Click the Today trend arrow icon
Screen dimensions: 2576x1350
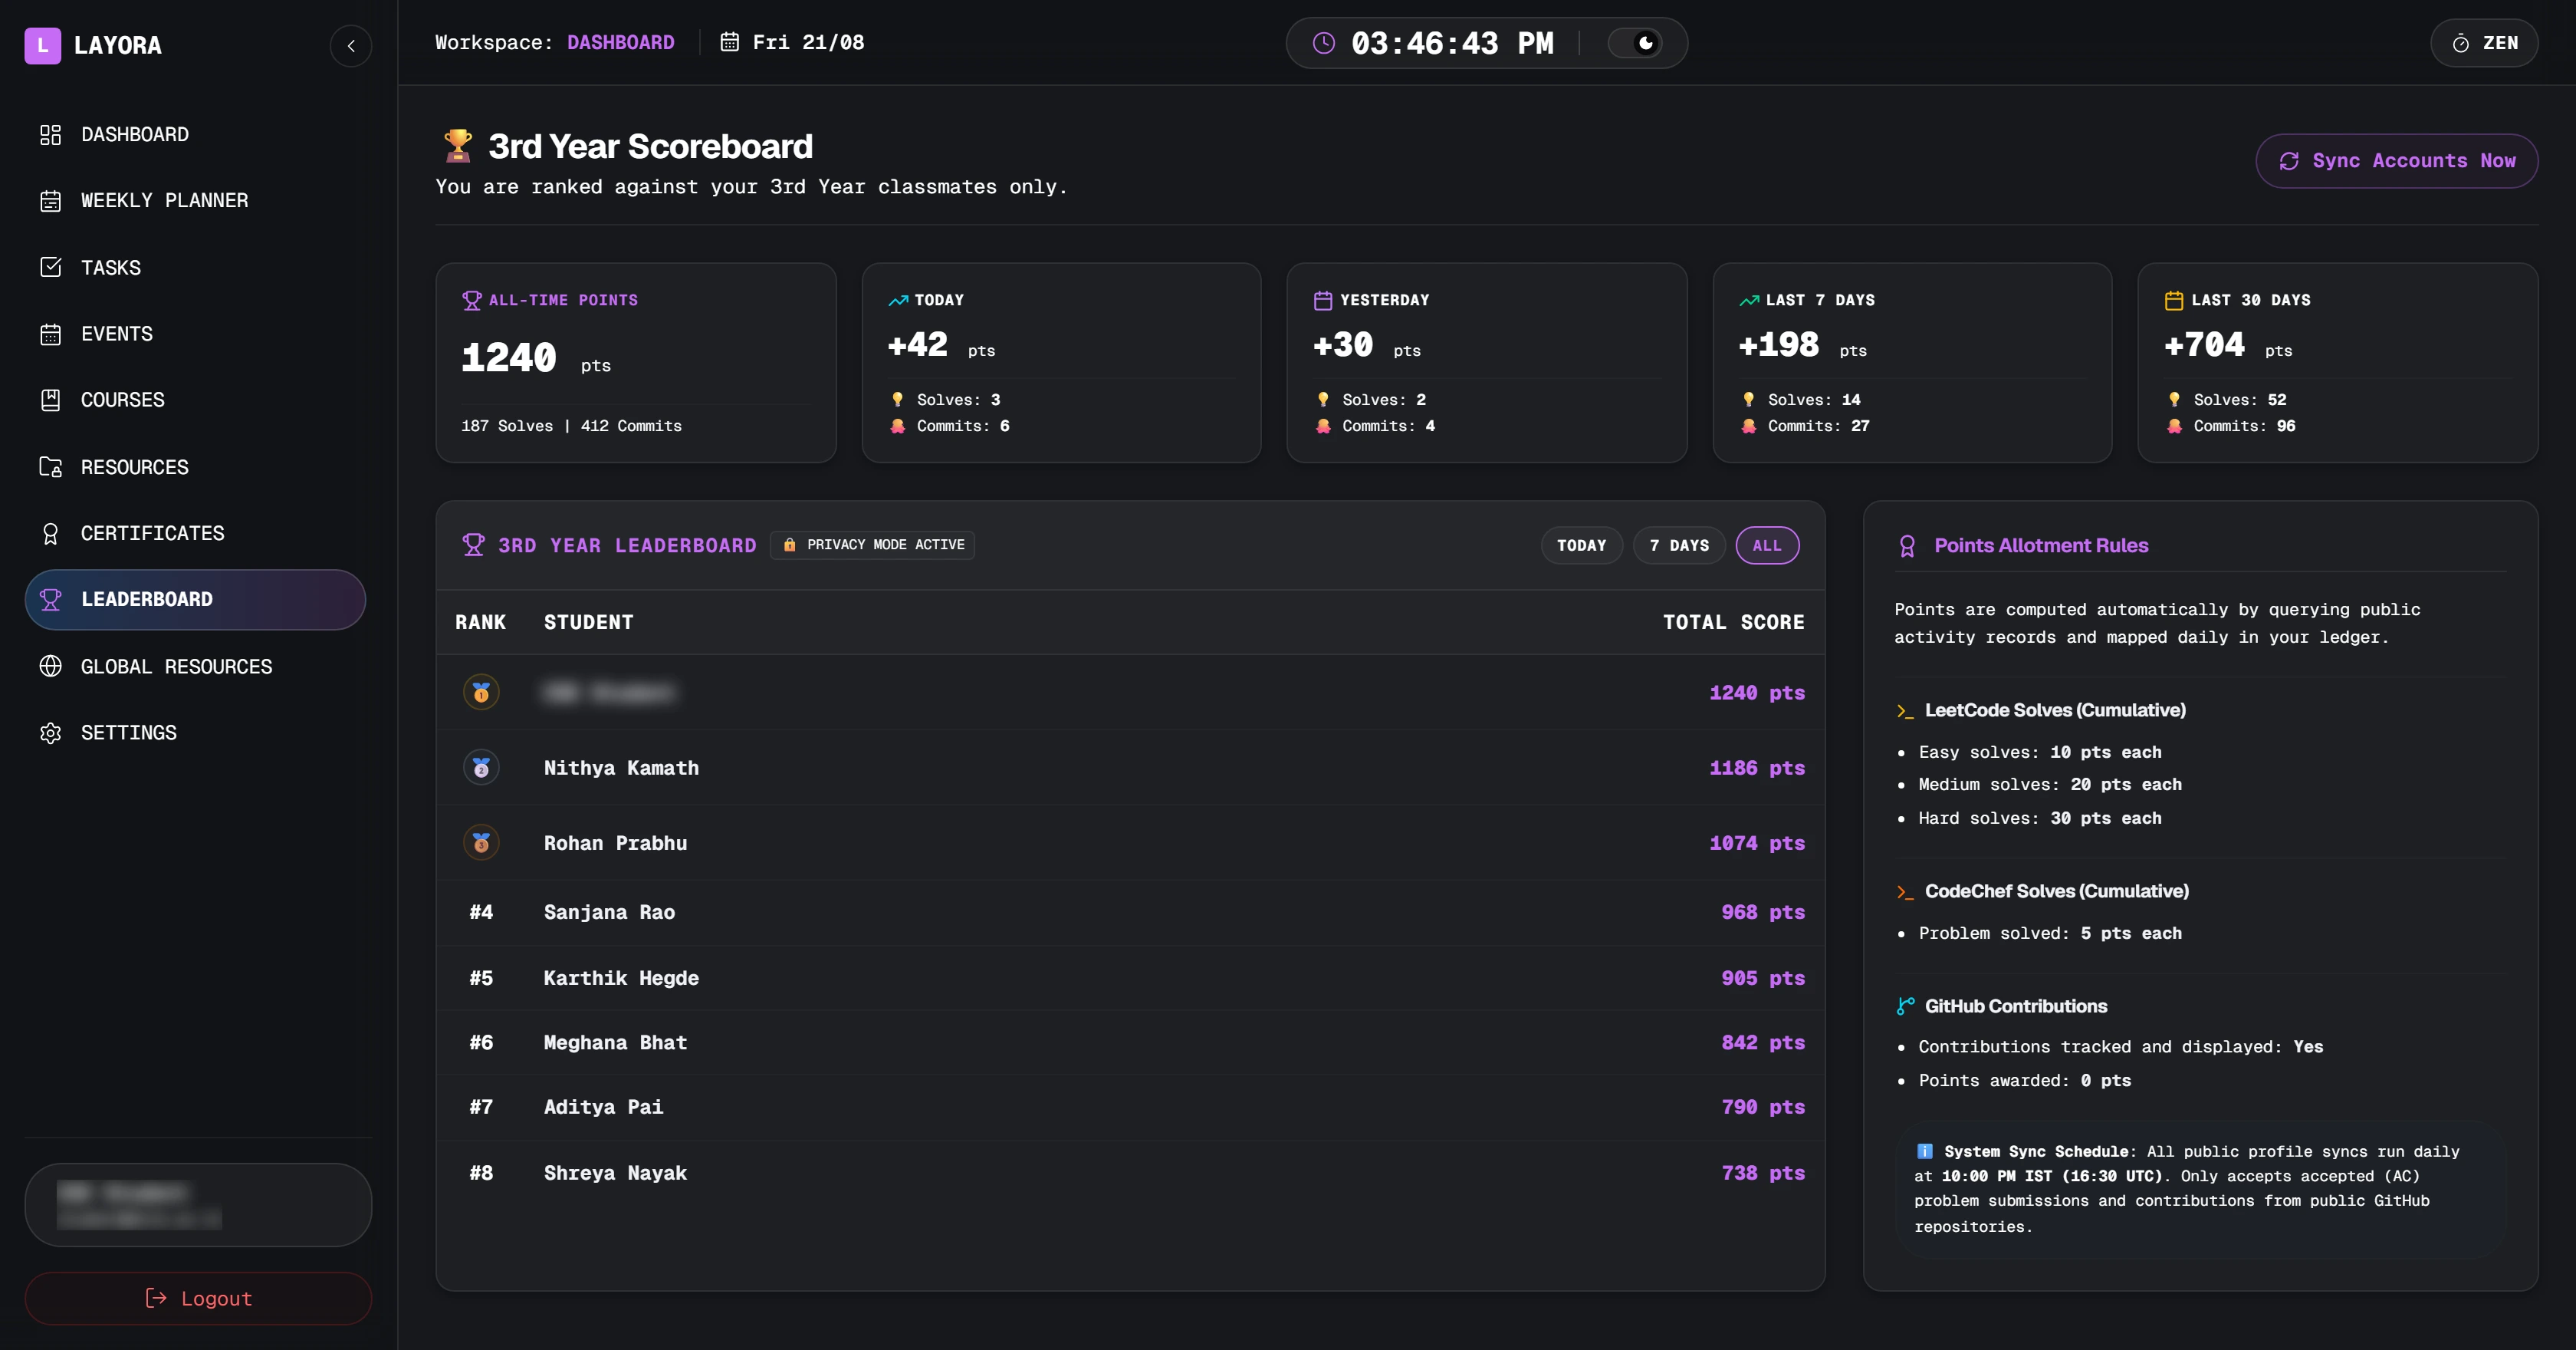(x=898, y=300)
